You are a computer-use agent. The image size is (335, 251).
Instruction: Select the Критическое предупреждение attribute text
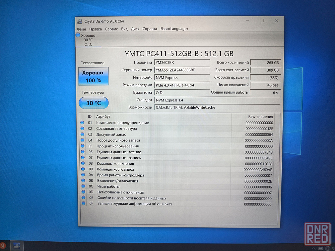pyautogui.click(x=122, y=123)
